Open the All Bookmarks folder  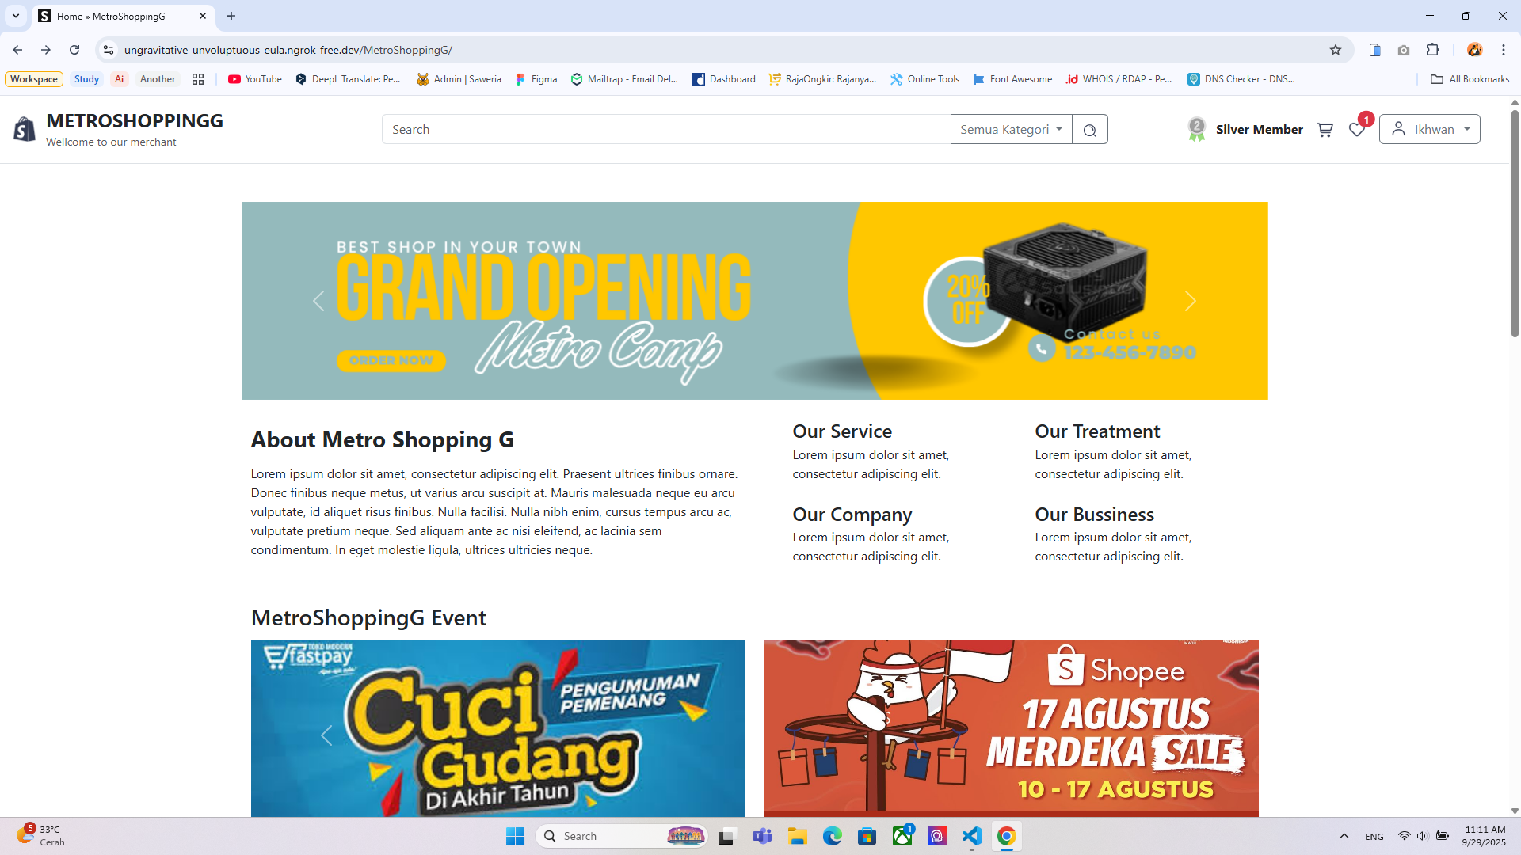(1470, 79)
